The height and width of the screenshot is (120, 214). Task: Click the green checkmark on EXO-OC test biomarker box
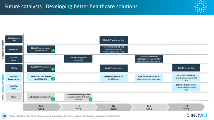[x=53, y=51]
